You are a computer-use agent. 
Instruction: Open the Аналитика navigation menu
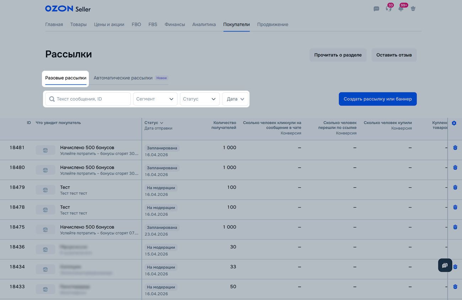[204, 25]
